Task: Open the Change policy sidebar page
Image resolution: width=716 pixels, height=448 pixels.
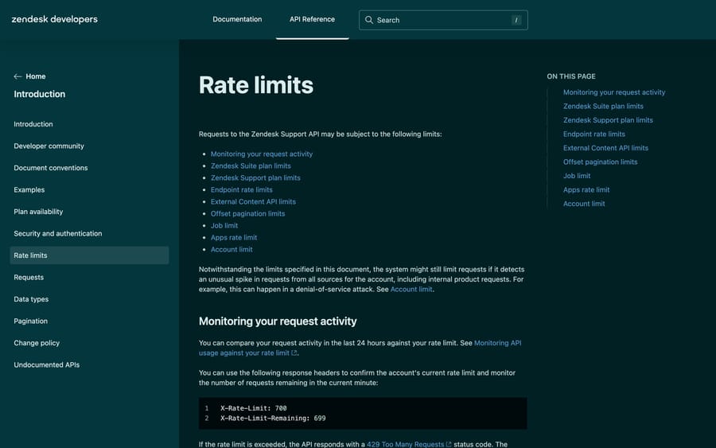Action: tap(37, 343)
